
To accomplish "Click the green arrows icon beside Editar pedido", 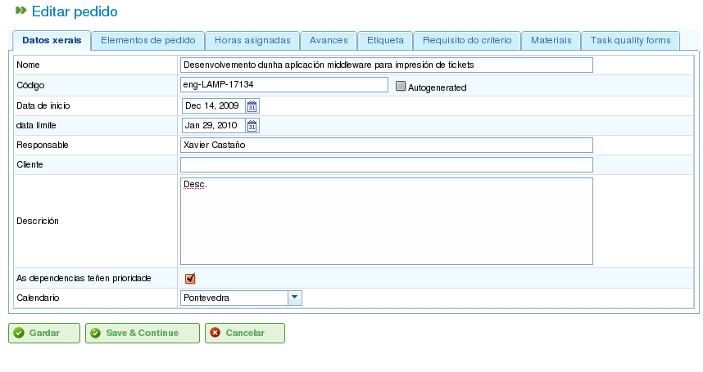I will point(20,11).
